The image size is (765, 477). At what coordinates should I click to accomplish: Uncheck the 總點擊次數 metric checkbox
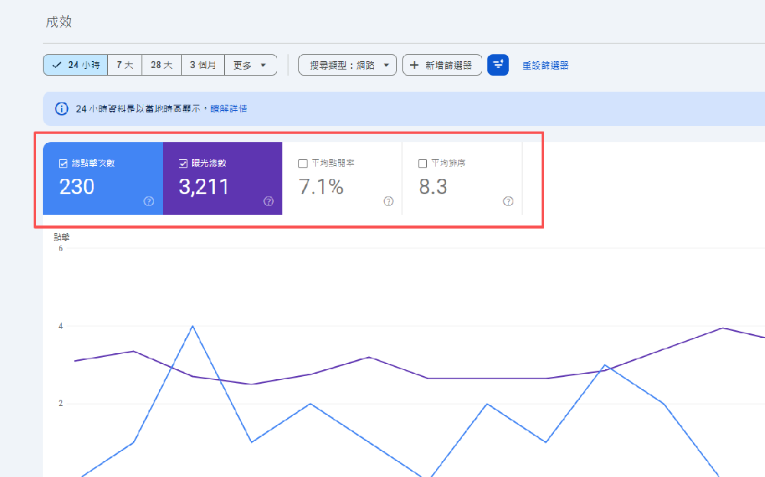[62, 162]
